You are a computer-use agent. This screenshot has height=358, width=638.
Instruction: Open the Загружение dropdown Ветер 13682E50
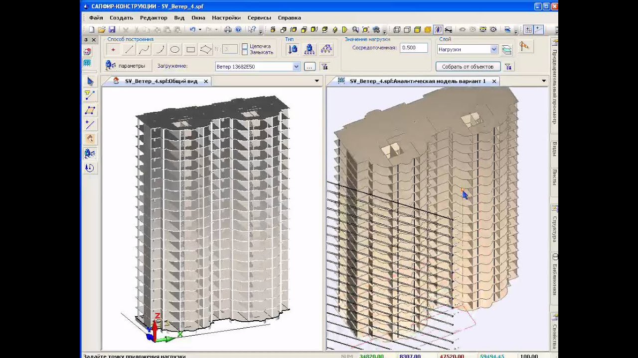[258, 67]
